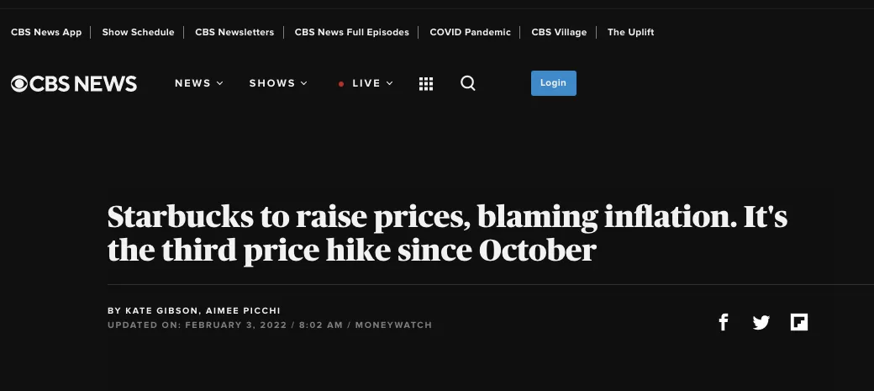Viewport: 874px width, 391px height.
Task: Share article on Twitter
Action: pos(761,322)
